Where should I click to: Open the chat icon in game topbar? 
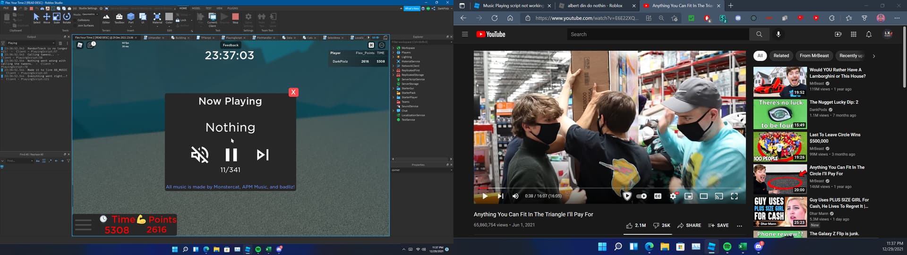coord(91,45)
